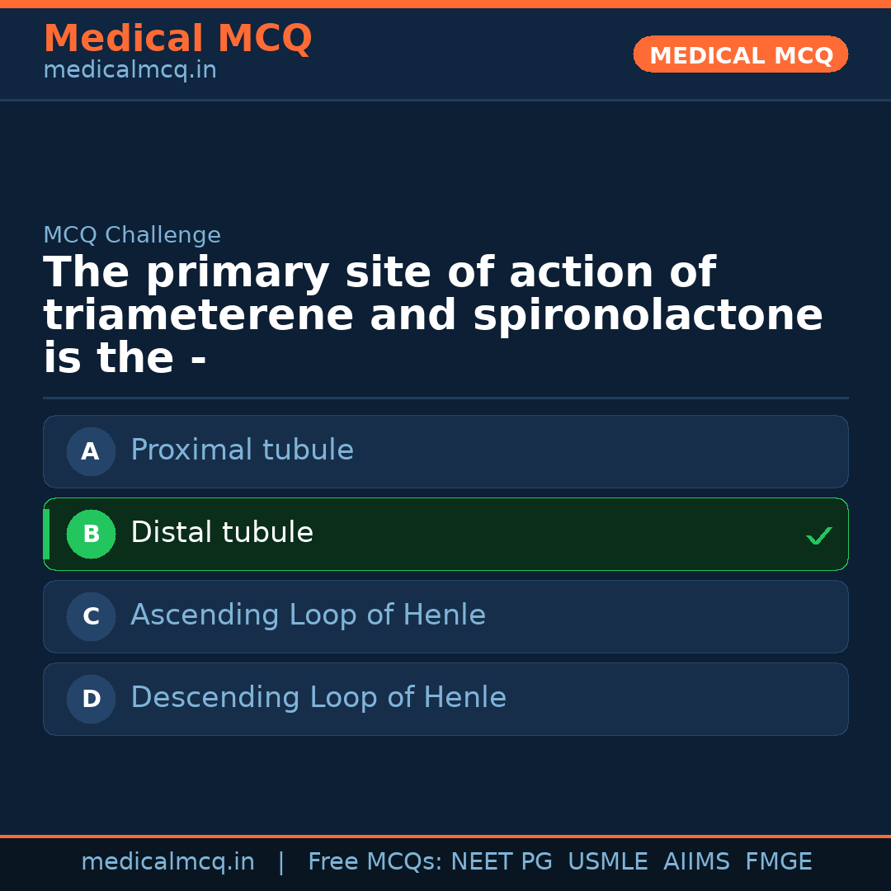Click the Free MCQs footer label
This screenshot has height=891, width=891.
tap(375, 862)
